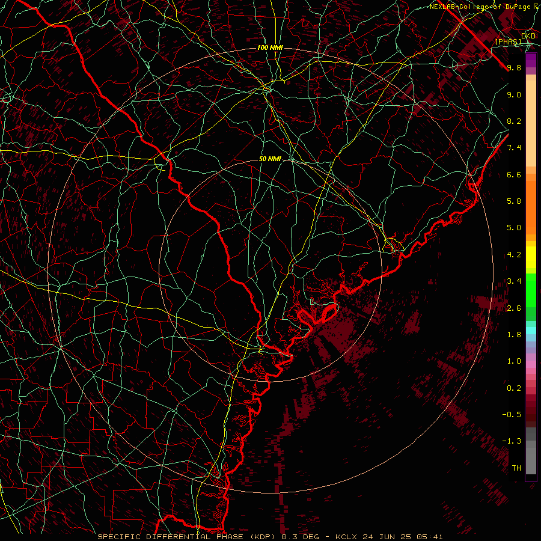Click the 9.8 value on the color scale
The image size is (541, 541).
point(514,67)
